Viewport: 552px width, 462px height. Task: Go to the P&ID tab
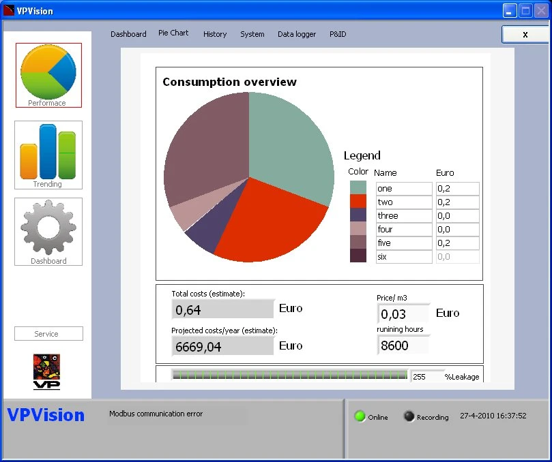pyautogui.click(x=338, y=34)
